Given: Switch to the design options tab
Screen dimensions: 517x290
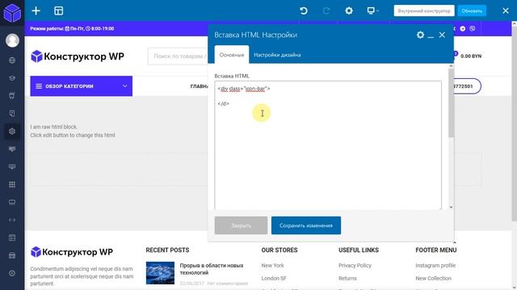Looking at the screenshot, I should click(x=277, y=55).
